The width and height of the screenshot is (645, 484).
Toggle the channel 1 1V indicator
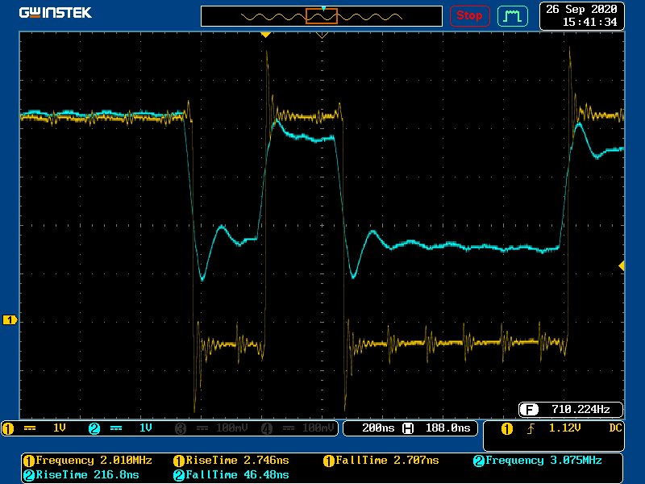point(42,428)
